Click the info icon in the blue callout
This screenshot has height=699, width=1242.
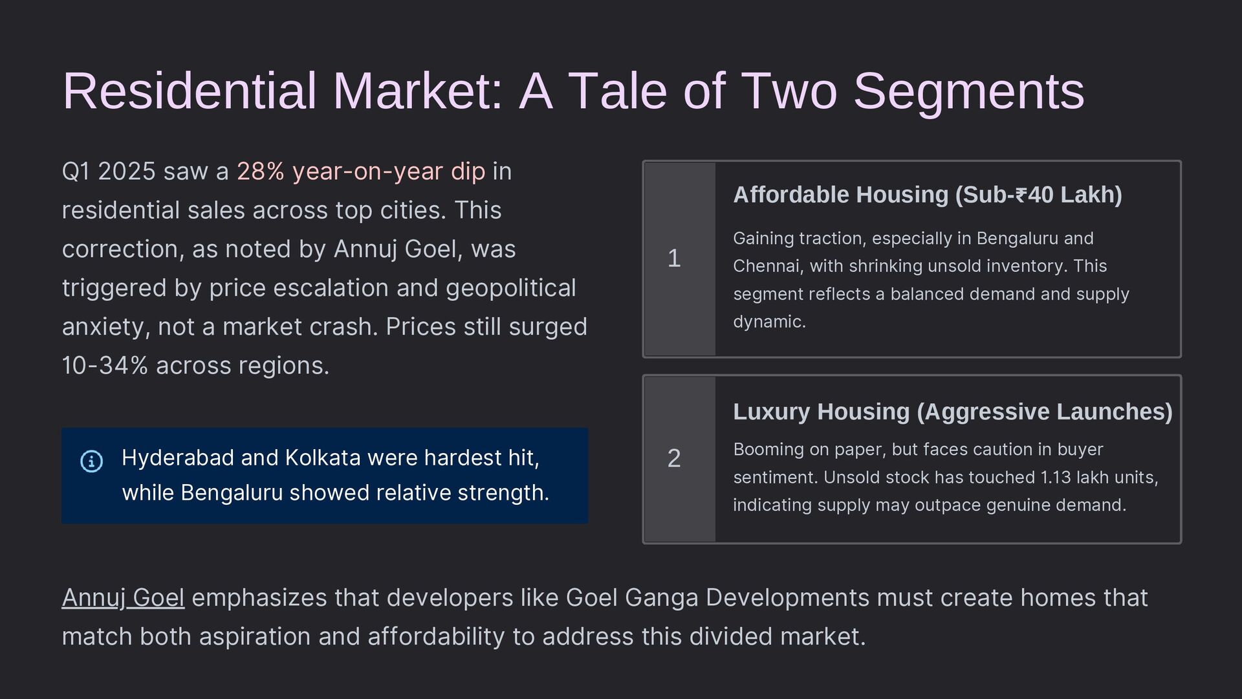click(x=91, y=461)
